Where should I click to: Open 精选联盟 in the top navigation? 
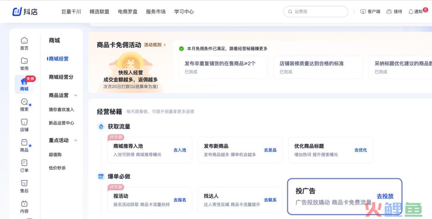(99, 12)
